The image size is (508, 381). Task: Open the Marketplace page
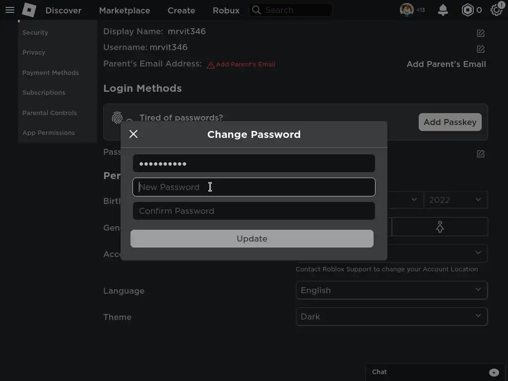click(125, 10)
